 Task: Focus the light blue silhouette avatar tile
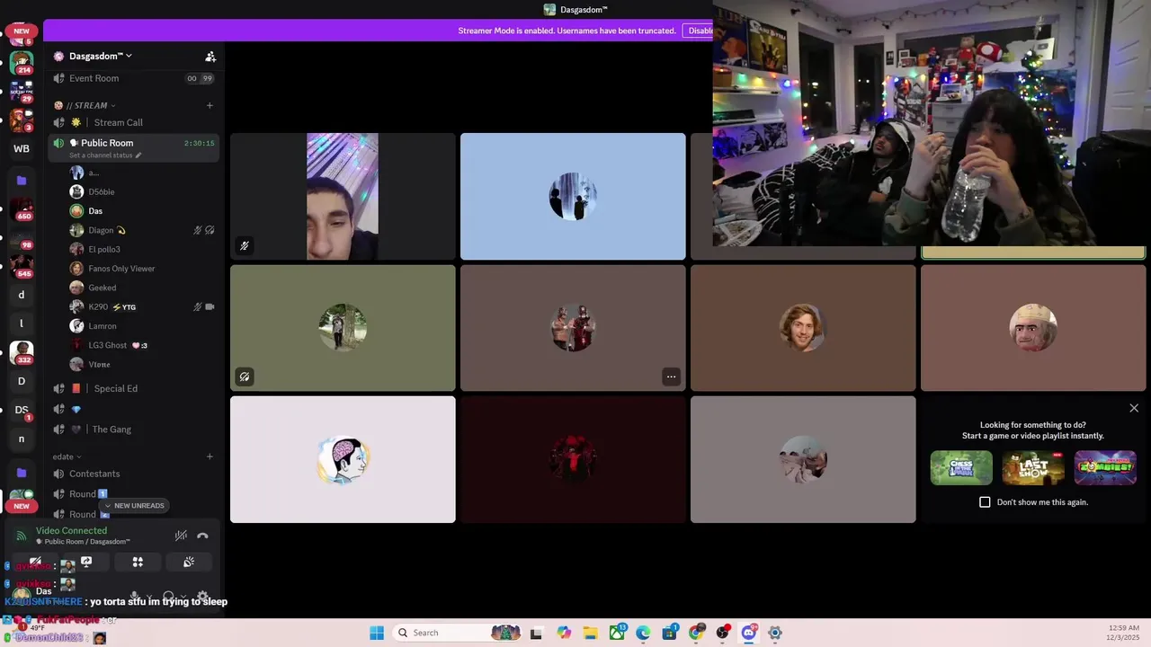tap(573, 197)
